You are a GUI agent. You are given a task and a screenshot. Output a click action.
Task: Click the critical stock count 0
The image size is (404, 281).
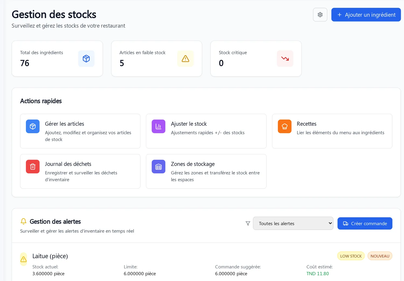221,63
